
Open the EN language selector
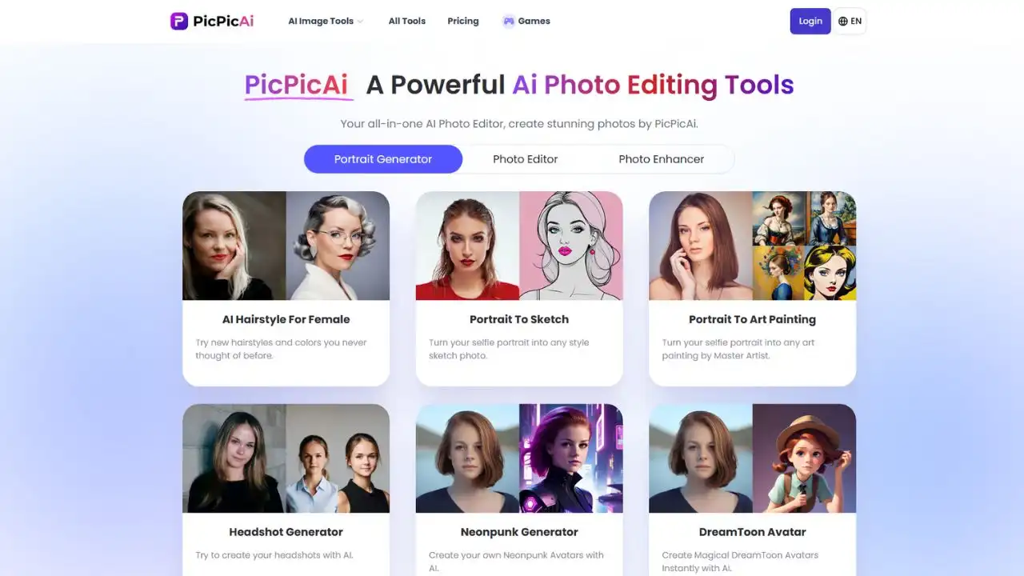click(850, 22)
